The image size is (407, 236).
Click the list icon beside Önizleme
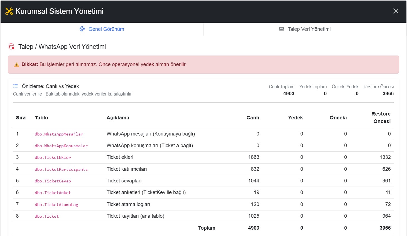coord(16,86)
